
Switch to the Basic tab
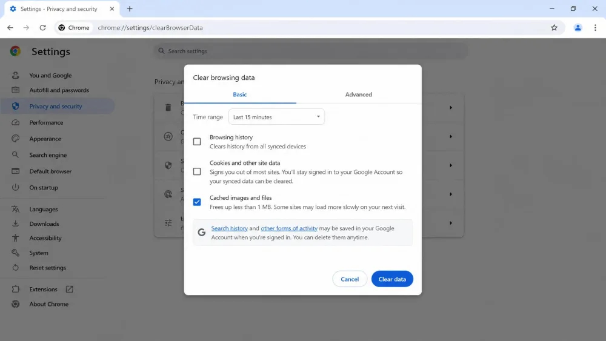pyautogui.click(x=239, y=94)
